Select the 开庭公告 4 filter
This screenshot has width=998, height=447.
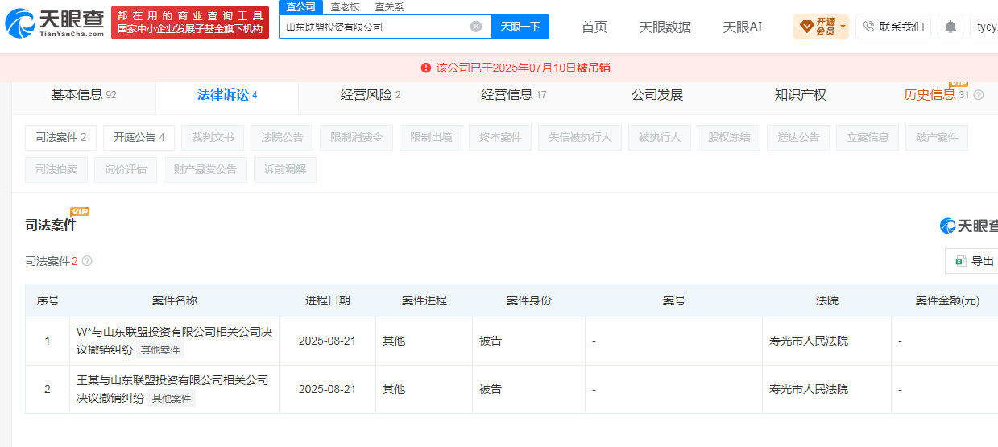point(139,138)
